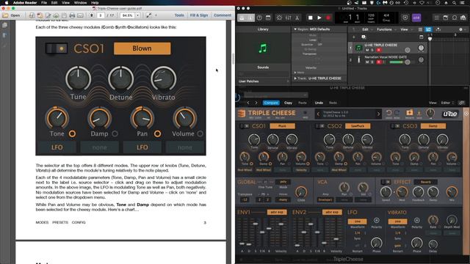
Task: Open the Edit menu in the Tracks area
Action: 366,29
